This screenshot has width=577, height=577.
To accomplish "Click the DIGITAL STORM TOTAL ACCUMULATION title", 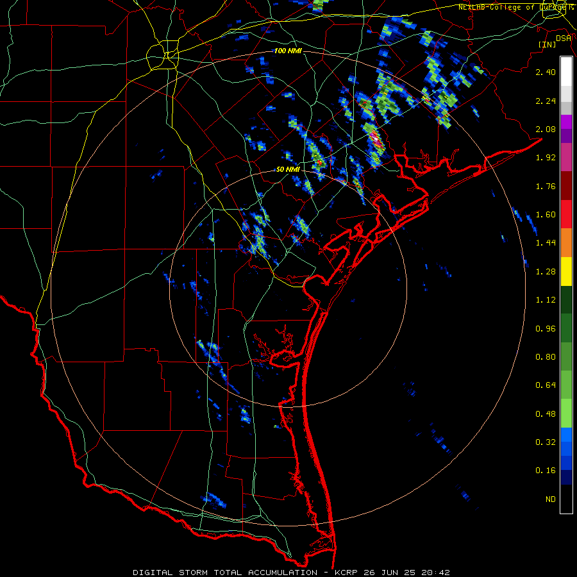I will click(225, 573).
